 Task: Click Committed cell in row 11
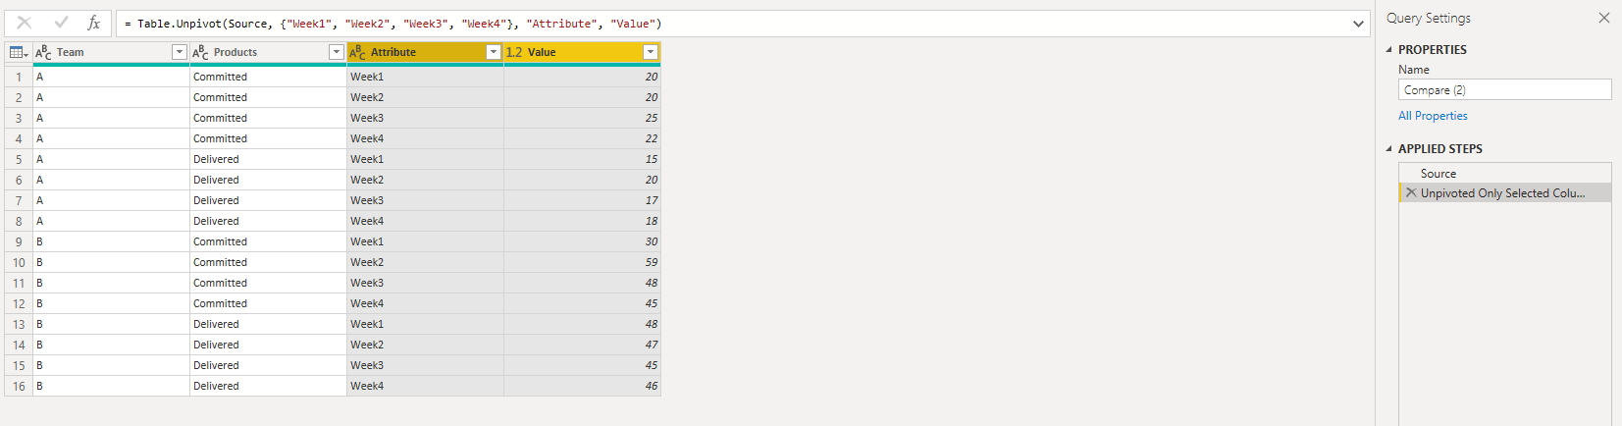pos(268,283)
